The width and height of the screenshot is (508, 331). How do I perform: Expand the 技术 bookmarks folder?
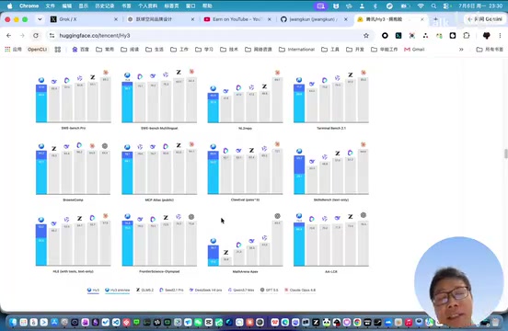coord(229,50)
